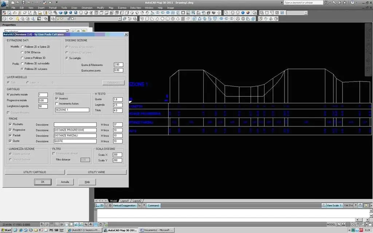
Task: Toggle the Picchetto finche checkbox
Action: (10, 125)
